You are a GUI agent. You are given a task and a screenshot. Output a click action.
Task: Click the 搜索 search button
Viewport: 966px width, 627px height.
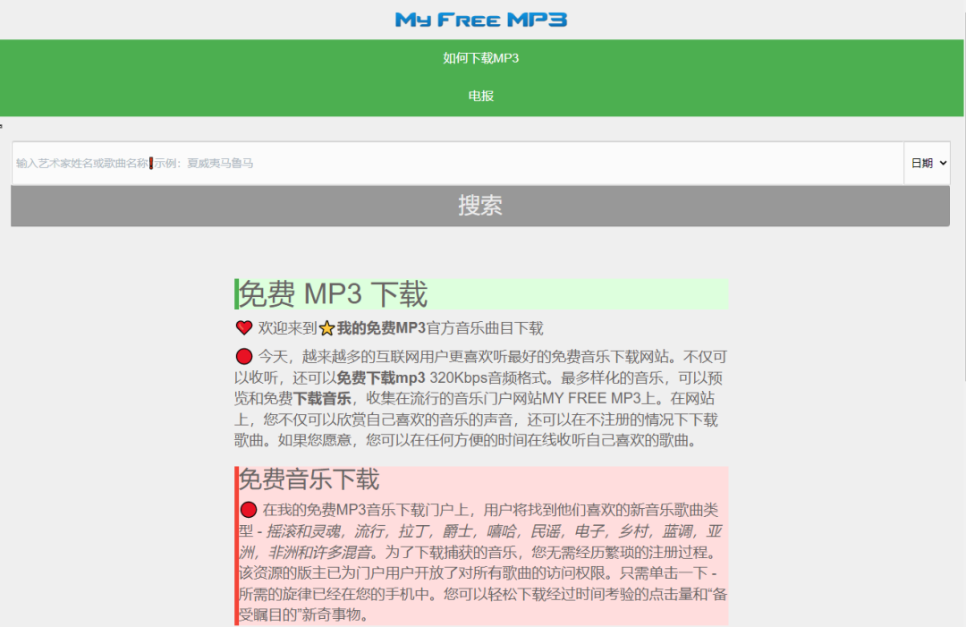pyautogui.click(x=480, y=206)
